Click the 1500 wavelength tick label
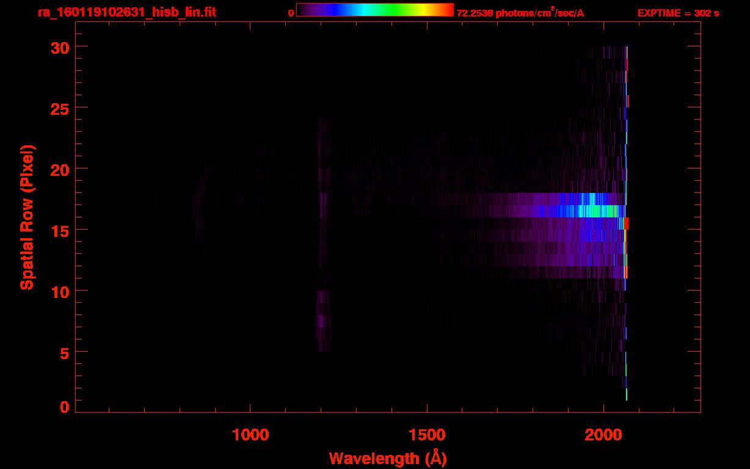Screen dimensions: 750x469 click(x=427, y=435)
